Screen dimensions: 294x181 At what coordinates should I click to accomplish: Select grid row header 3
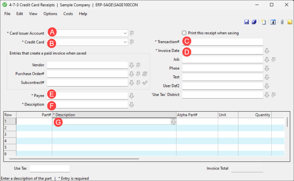tap(10, 134)
